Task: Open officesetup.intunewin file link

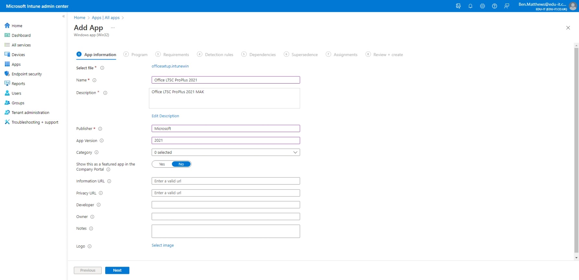Action: pos(170,66)
